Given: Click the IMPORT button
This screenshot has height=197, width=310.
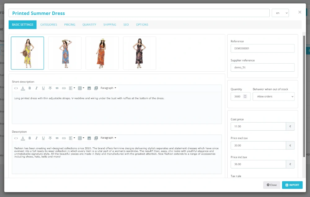Looking at the screenshot, I should point(292,185).
